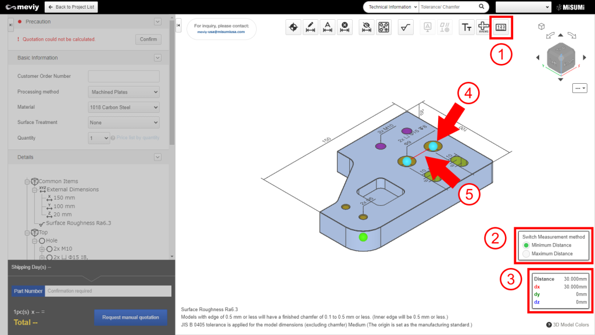Open the 3D Model Colors link

tap(567, 325)
